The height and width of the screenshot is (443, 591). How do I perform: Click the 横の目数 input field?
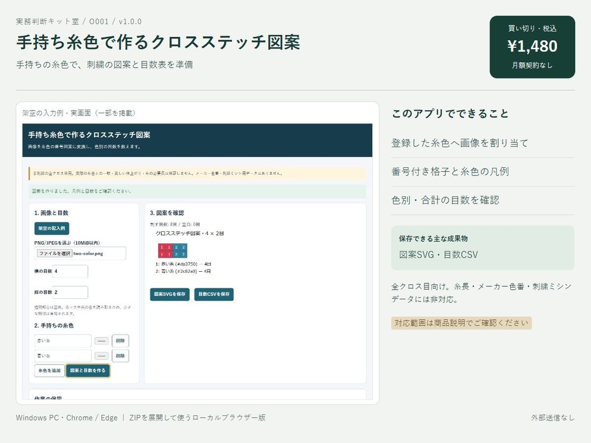[x=70, y=271]
